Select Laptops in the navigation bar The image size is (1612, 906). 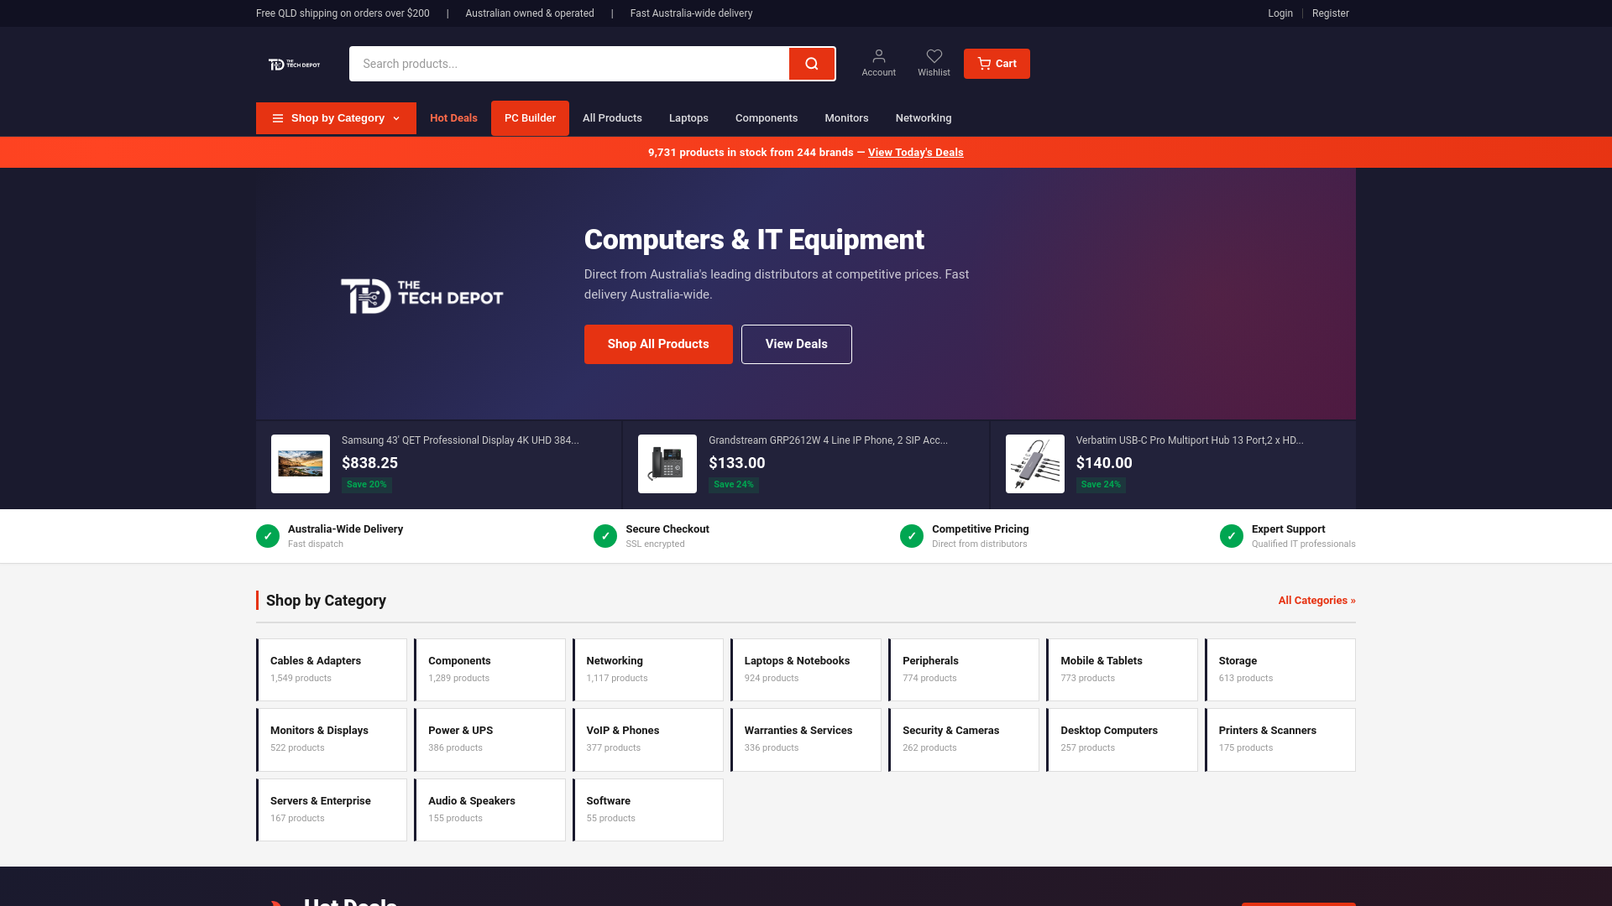click(x=688, y=118)
